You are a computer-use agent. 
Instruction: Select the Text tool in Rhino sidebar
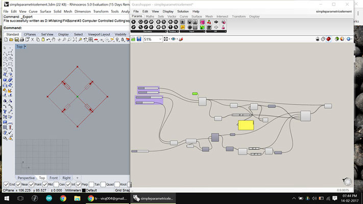tap(5, 112)
